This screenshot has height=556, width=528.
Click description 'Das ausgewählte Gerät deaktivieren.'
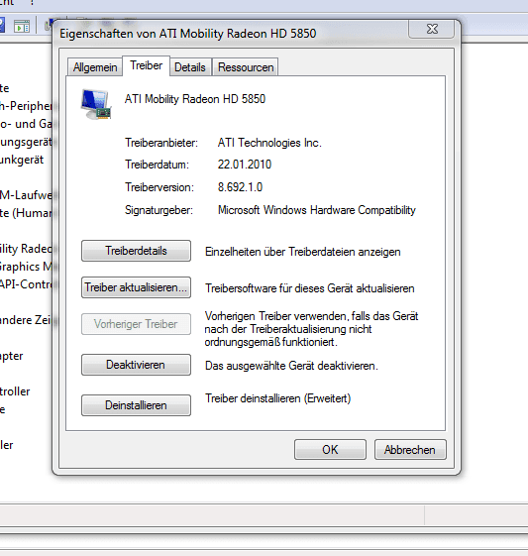tap(291, 366)
